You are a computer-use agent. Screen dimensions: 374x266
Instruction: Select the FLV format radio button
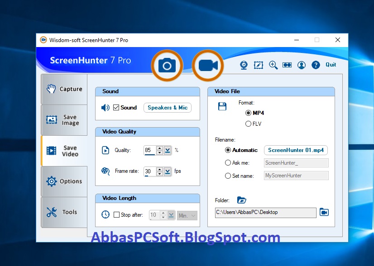tap(248, 123)
